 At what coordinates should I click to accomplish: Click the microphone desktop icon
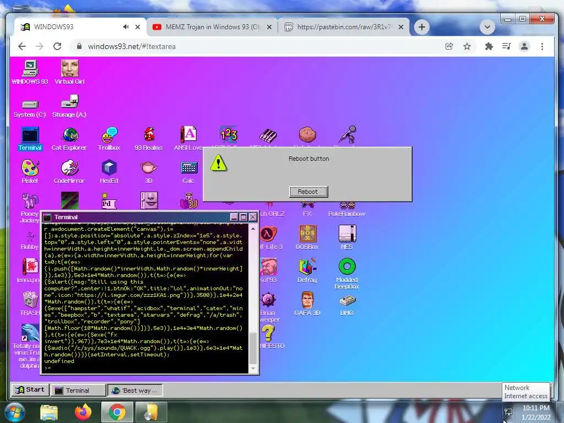[x=348, y=134]
